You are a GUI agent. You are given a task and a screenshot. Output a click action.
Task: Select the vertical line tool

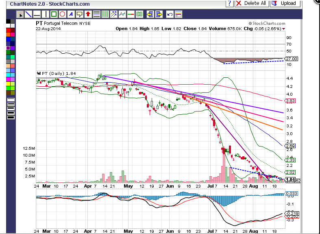pos(46,14)
